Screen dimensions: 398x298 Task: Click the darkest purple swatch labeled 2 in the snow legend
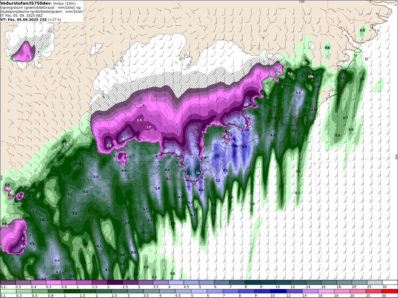(x=115, y=282)
